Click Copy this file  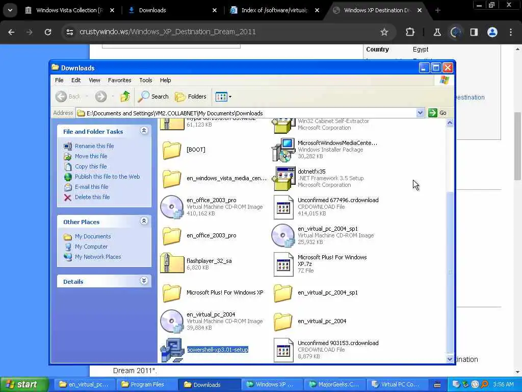[91, 166]
